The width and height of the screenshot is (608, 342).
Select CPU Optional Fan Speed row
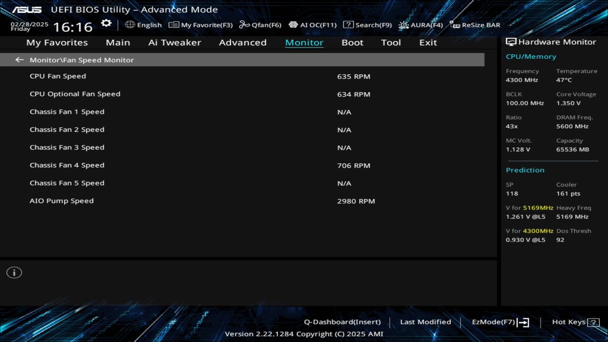(x=242, y=94)
